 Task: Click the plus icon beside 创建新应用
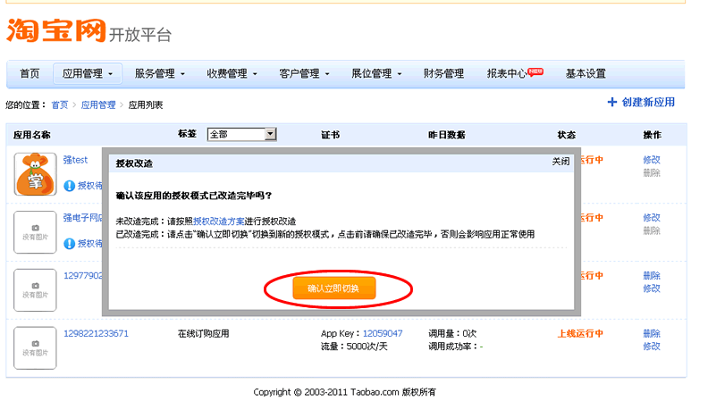click(612, 103)
